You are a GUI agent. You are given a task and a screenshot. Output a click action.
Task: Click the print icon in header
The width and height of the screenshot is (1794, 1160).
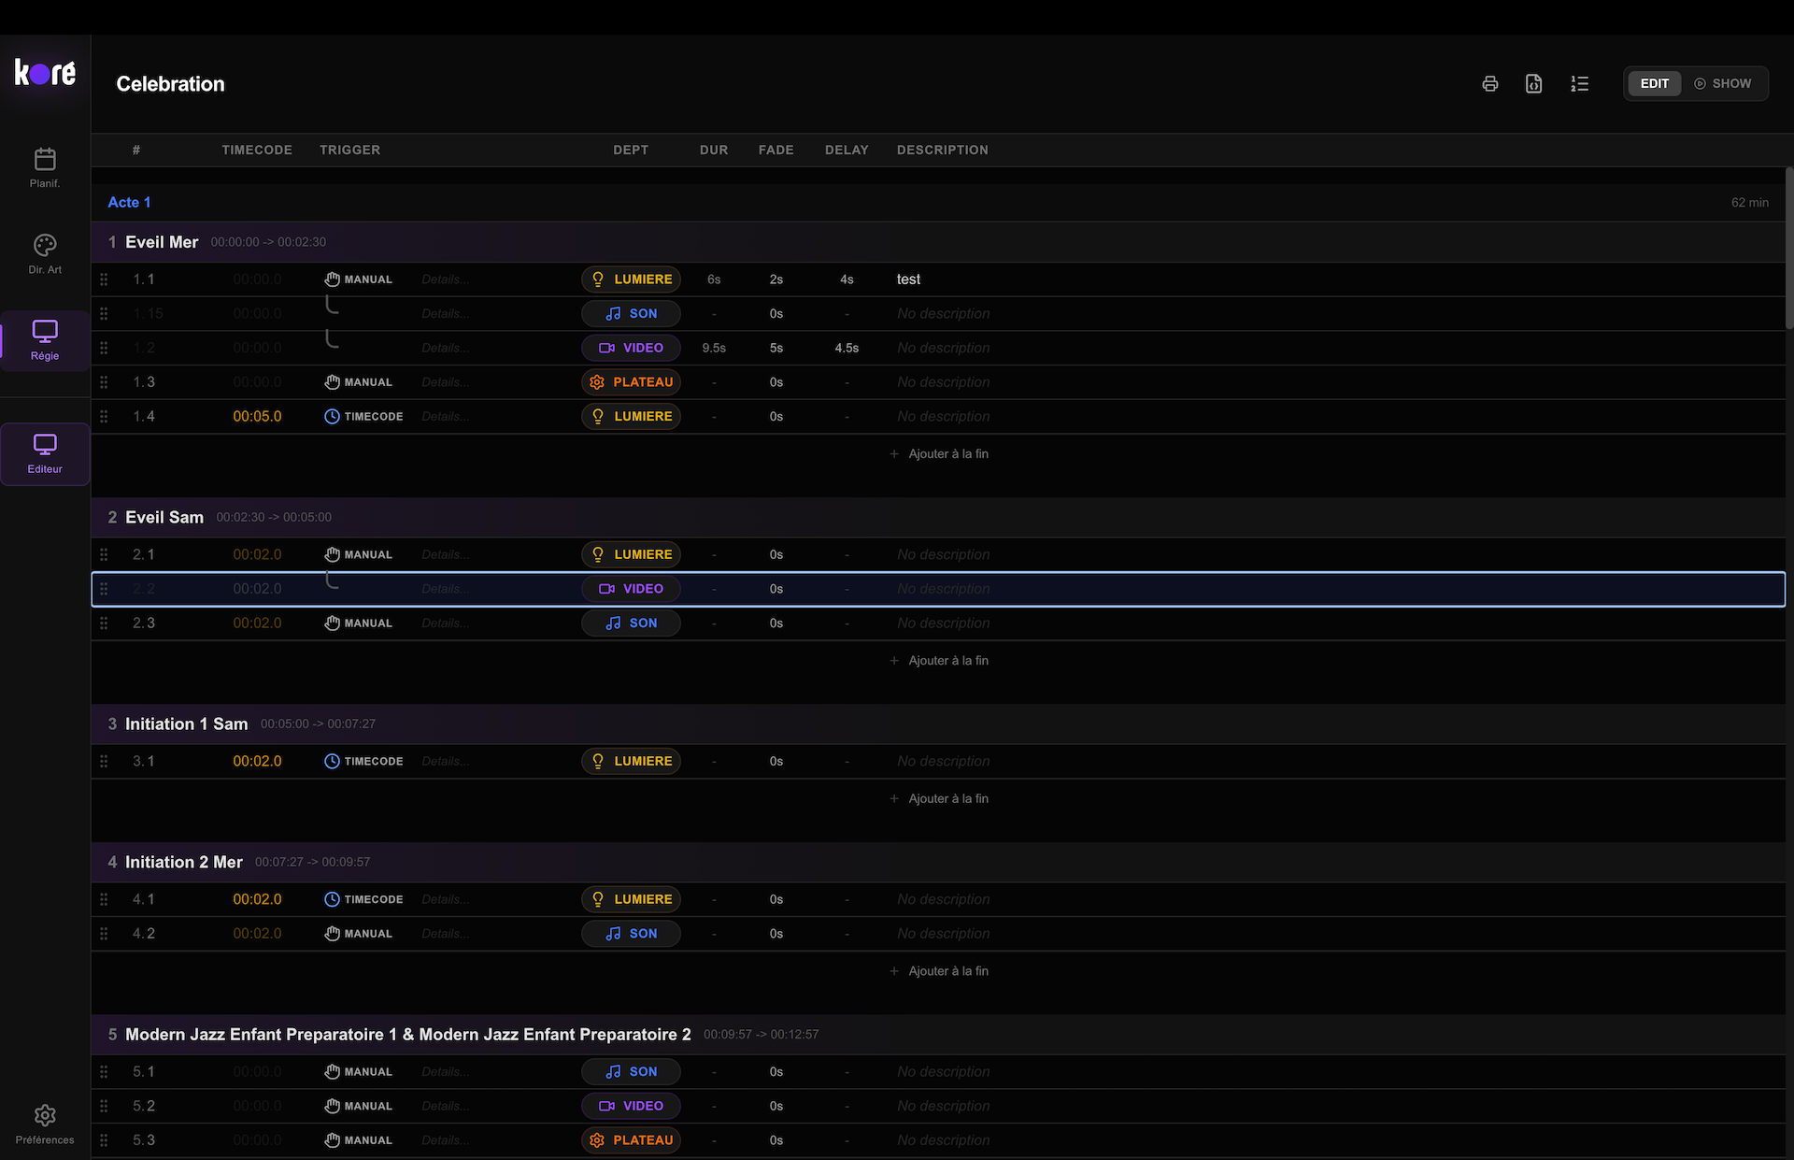[x=1490, y=84]
